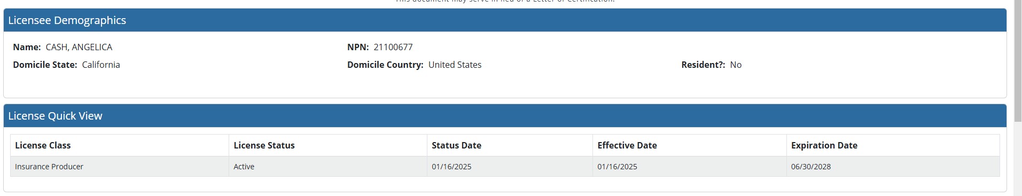This screenshot has height=196, width=1022.
Task: Click the 06/30/2028 expiration date cell
Action: pyautogui.click(x=893, y=167)
